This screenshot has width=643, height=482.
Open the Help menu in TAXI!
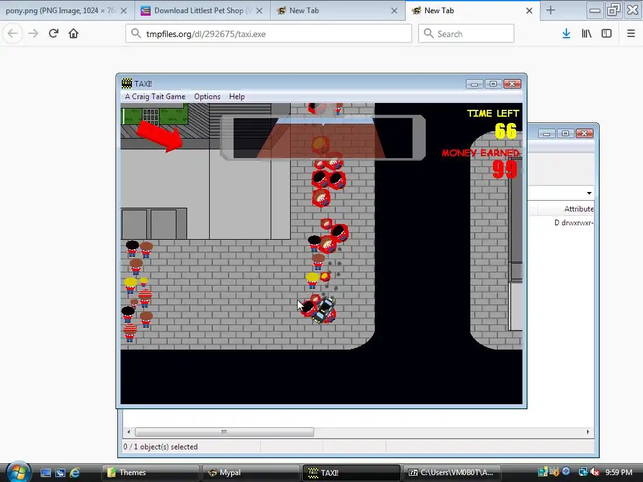237,97
